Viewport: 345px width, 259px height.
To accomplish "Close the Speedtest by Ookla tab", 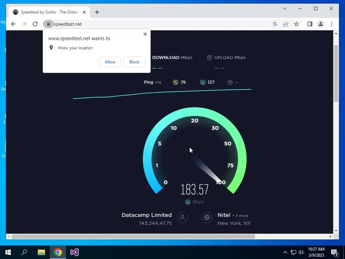I will (x=84, y=12).
